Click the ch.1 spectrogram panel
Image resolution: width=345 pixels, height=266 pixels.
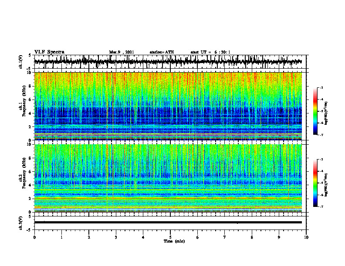168,106
